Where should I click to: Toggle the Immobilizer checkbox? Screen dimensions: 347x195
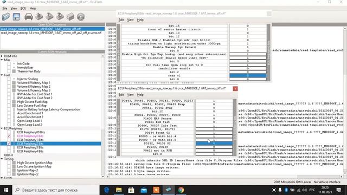coord(9,67)
